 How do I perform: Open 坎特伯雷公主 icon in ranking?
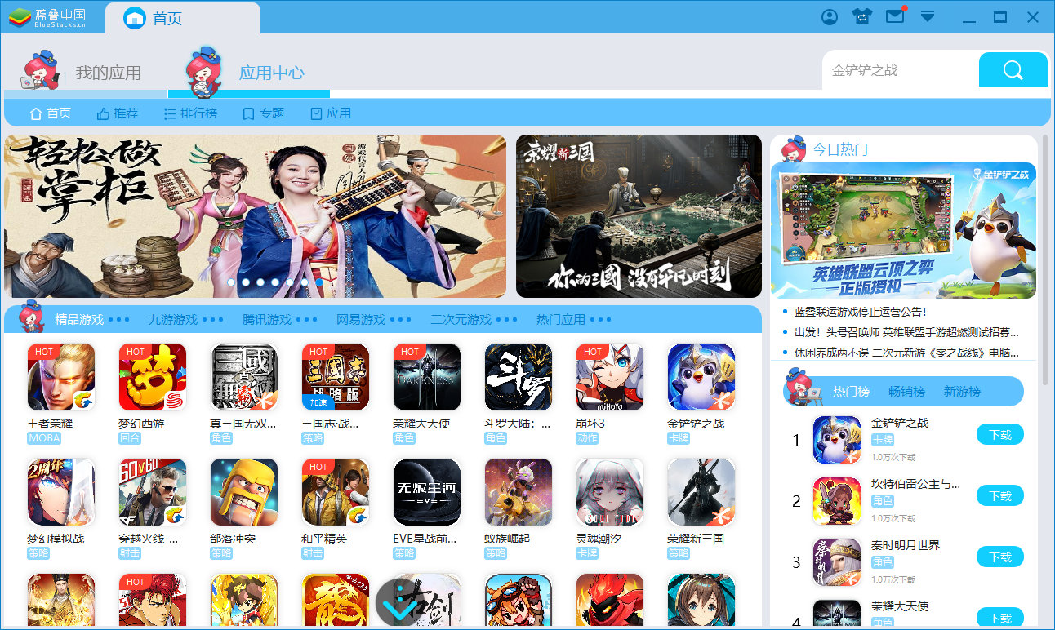click(x=837, y=501)
